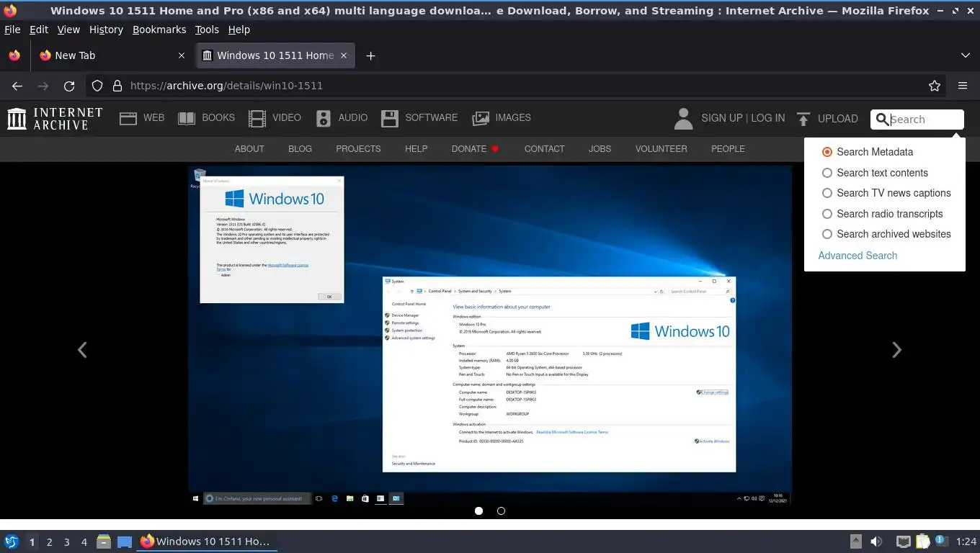
Task: Go to Internet Archive home via logo
Action: point(55,119)
